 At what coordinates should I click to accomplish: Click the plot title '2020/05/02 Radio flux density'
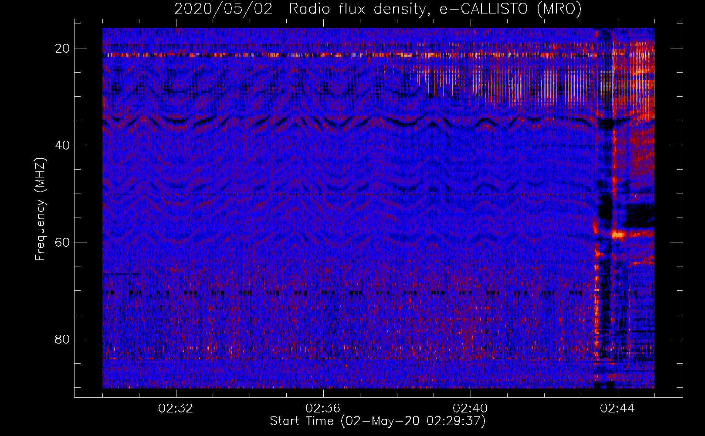378,9
